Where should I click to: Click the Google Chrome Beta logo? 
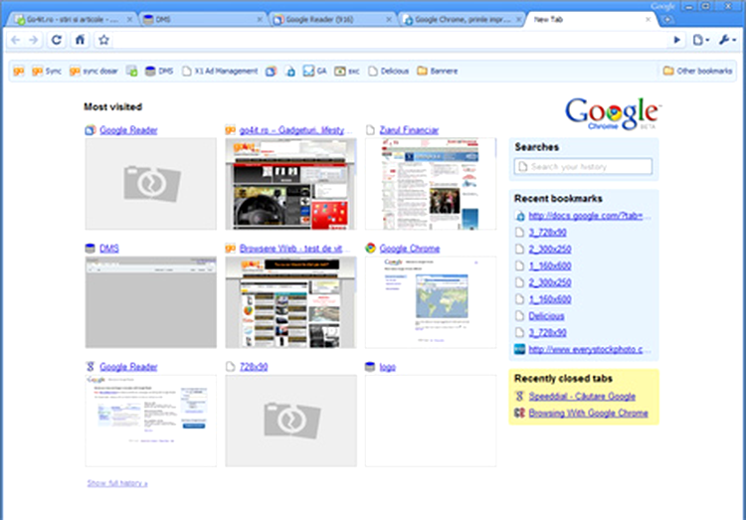point(613,113)
